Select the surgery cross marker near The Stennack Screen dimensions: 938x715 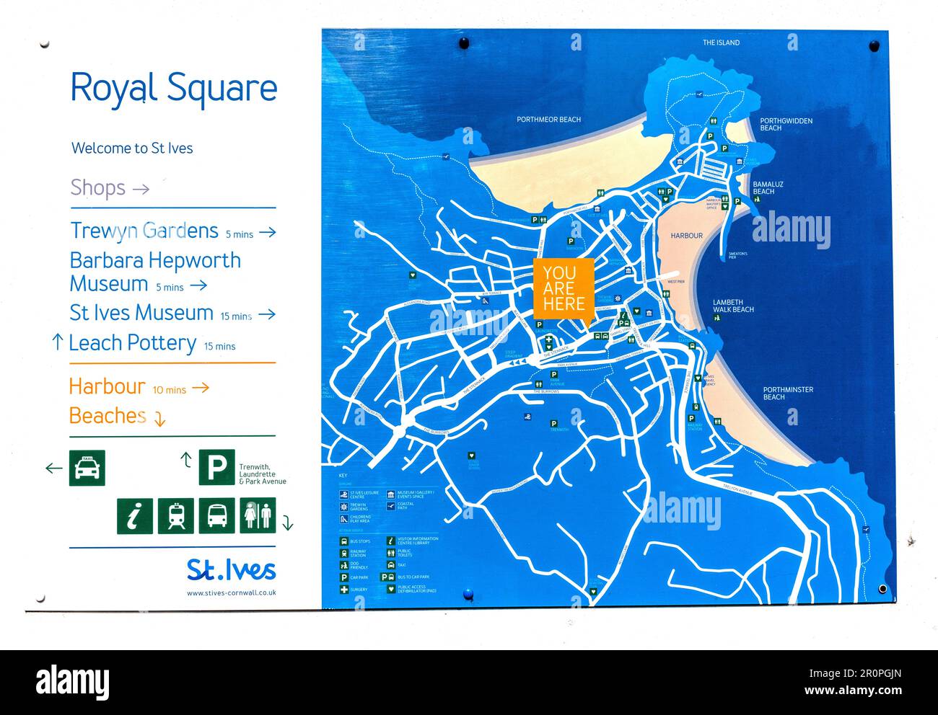[x=549, y=340]
